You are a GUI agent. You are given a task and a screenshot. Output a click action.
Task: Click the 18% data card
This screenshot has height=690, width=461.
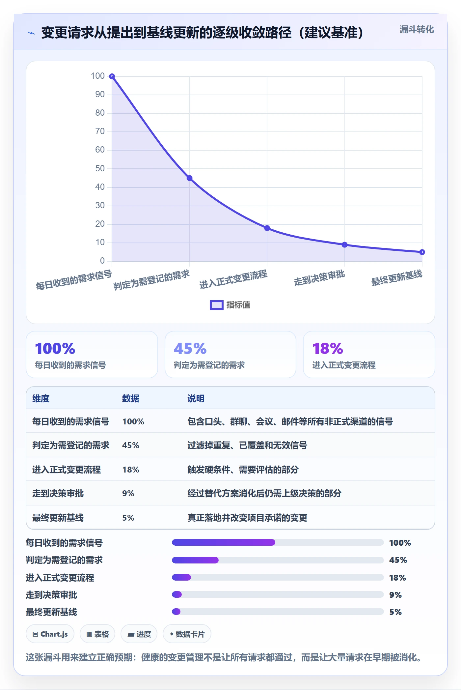coord(369,355)
